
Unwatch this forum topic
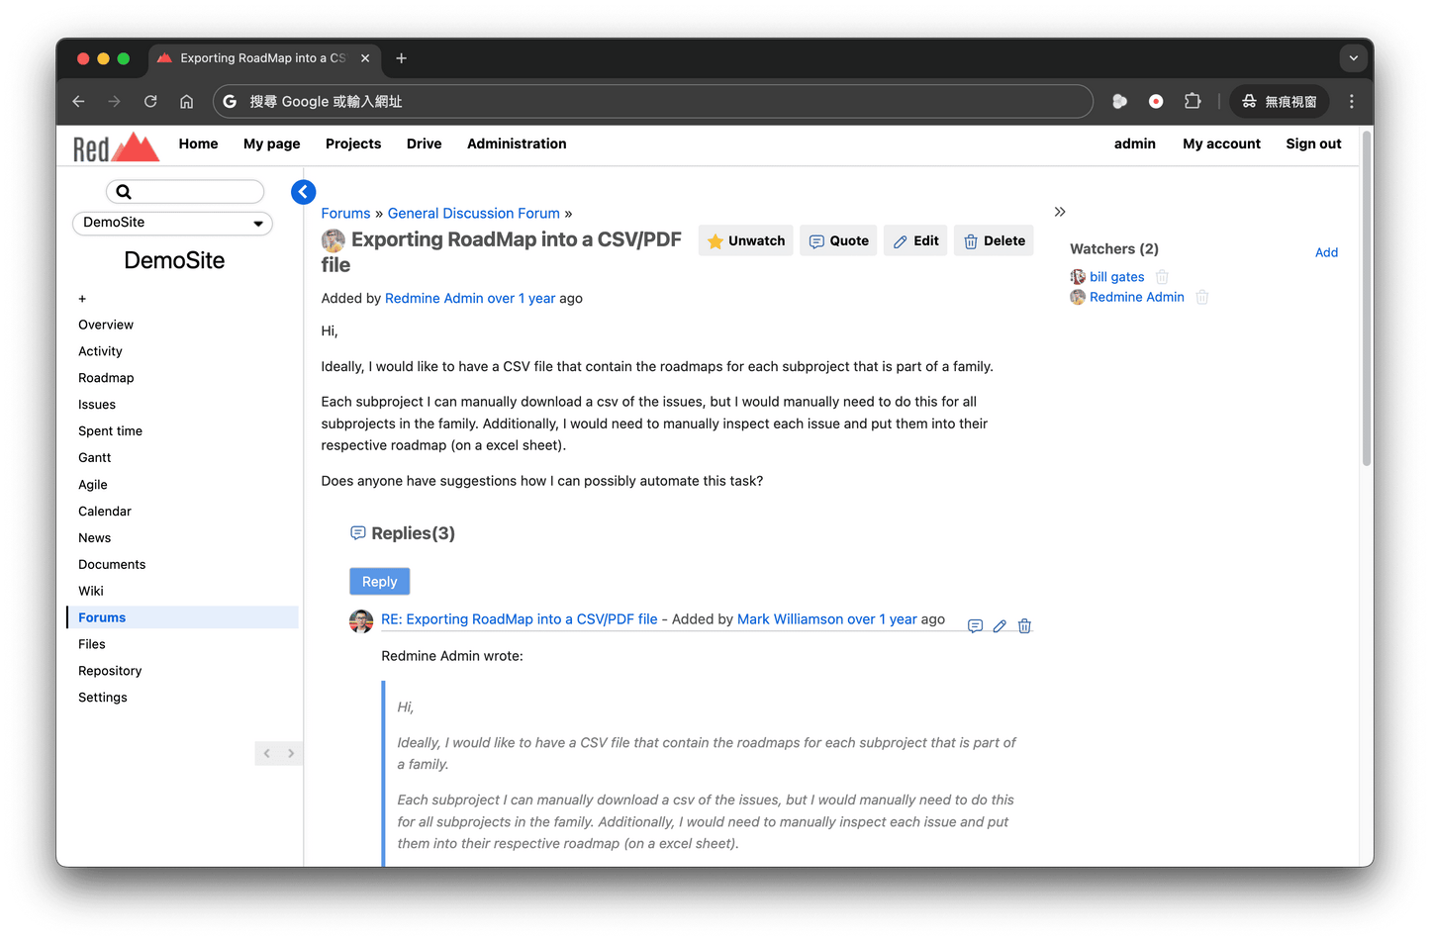pos(745,240)
